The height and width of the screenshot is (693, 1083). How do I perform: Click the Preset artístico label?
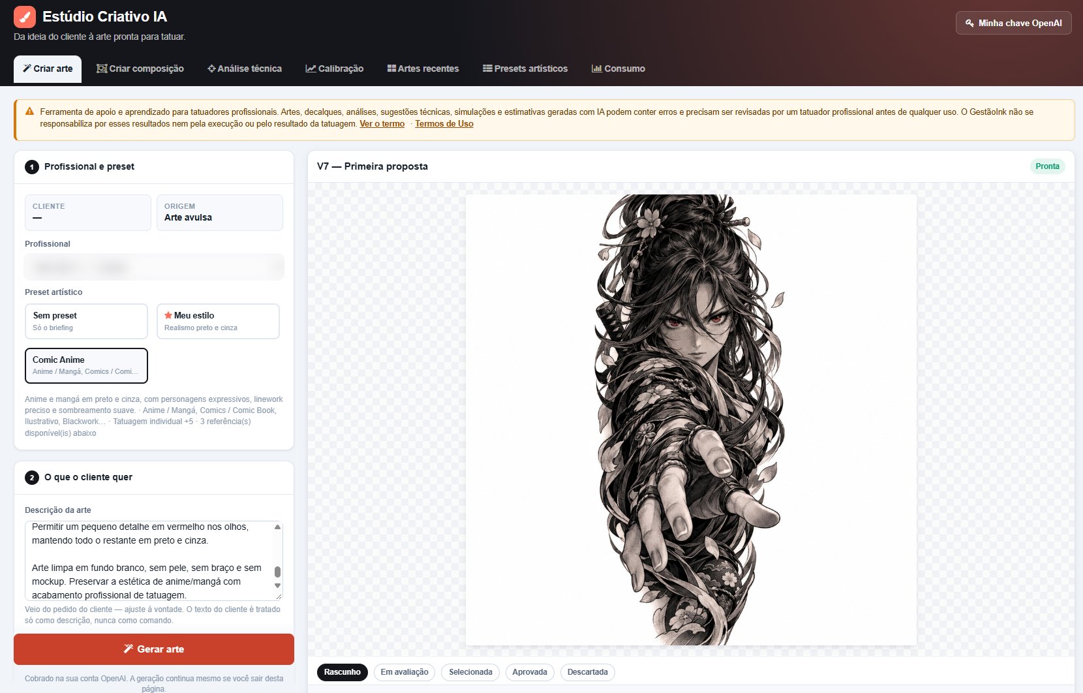(53, 292)
